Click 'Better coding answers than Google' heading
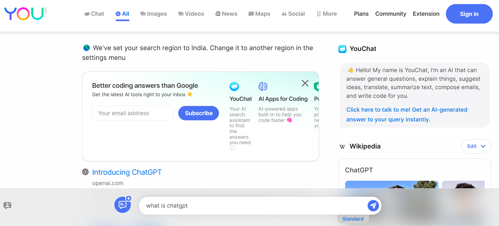Image resolution: width=499 pixels, height=226 pixels. pyautogui.click(x=145, y=86)
